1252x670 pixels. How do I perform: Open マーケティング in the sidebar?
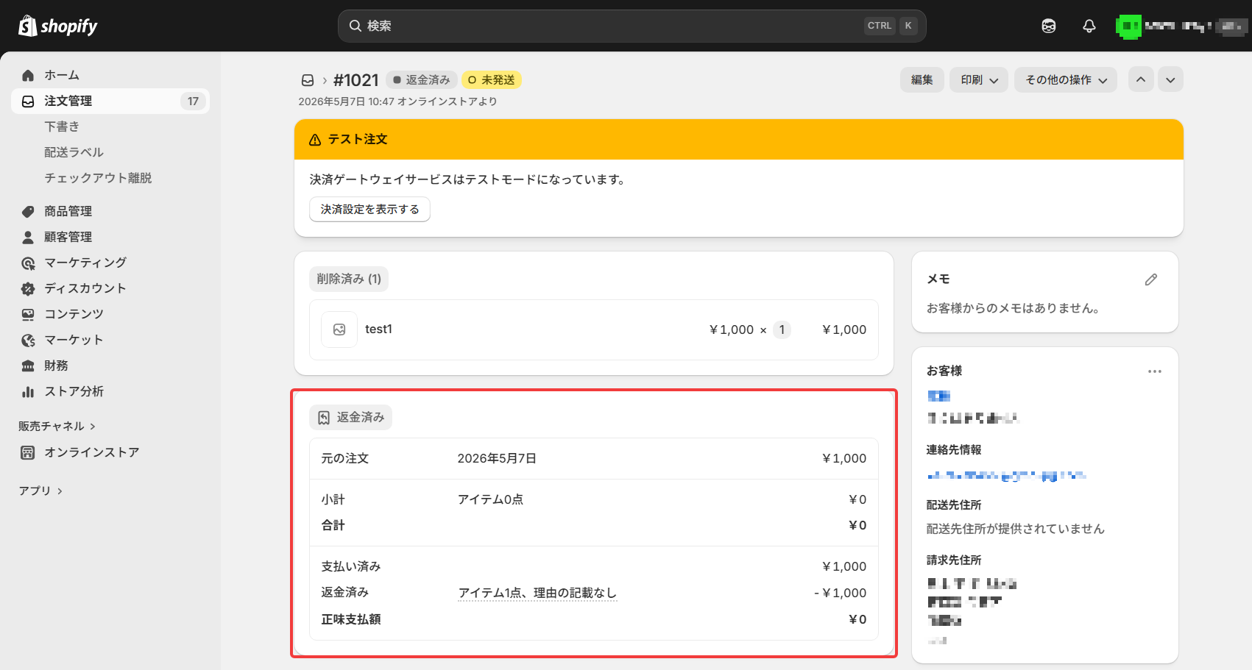click(110, 263)
